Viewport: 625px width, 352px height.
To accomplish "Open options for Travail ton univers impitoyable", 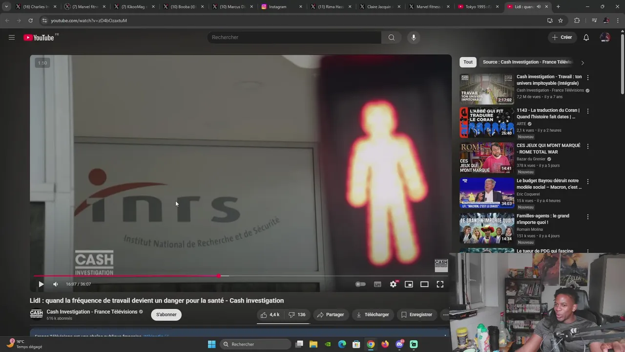I will (587, 77).
